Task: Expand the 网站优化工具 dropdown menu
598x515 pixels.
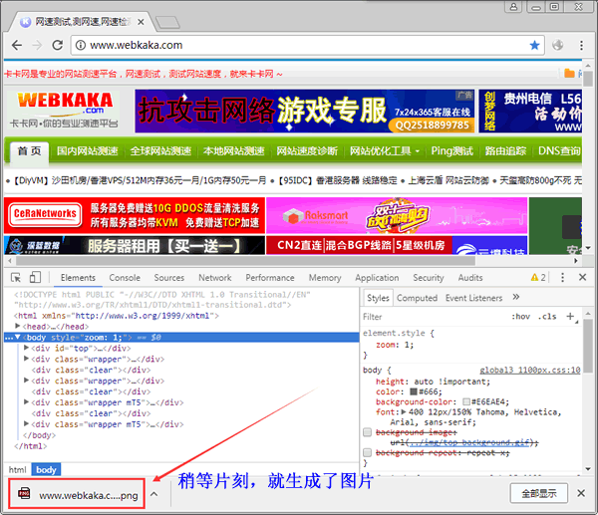Action: (x=385, y=151)
